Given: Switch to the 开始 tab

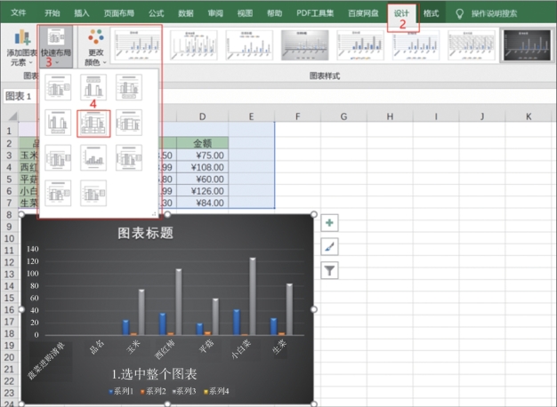Looking at the screenshot, I should pos(52,13).
